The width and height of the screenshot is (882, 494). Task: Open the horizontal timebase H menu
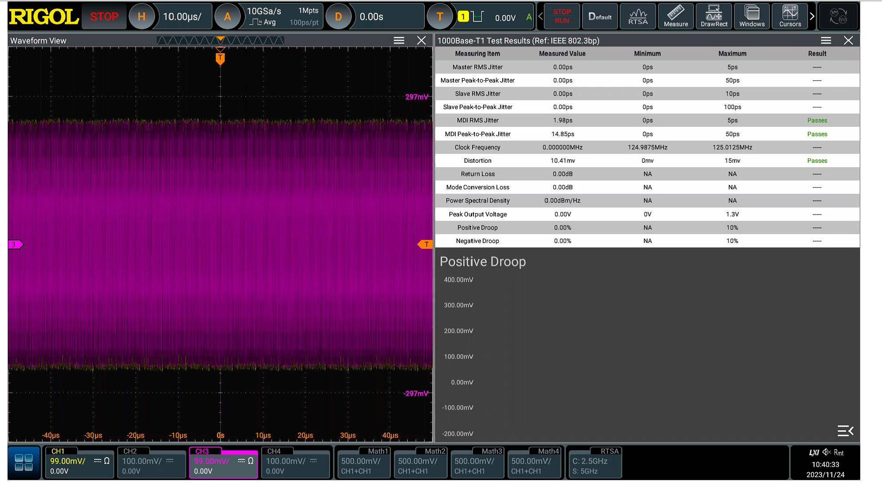[x=142, y=17]
